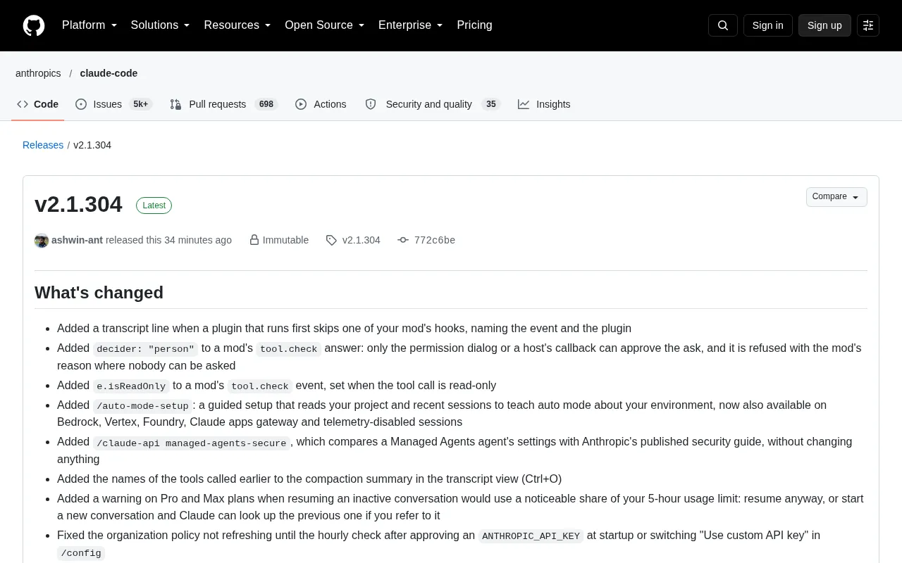Click the Code angle-brackets icon
Viewport: 902px width, 563px height.
tap(23, 104)
